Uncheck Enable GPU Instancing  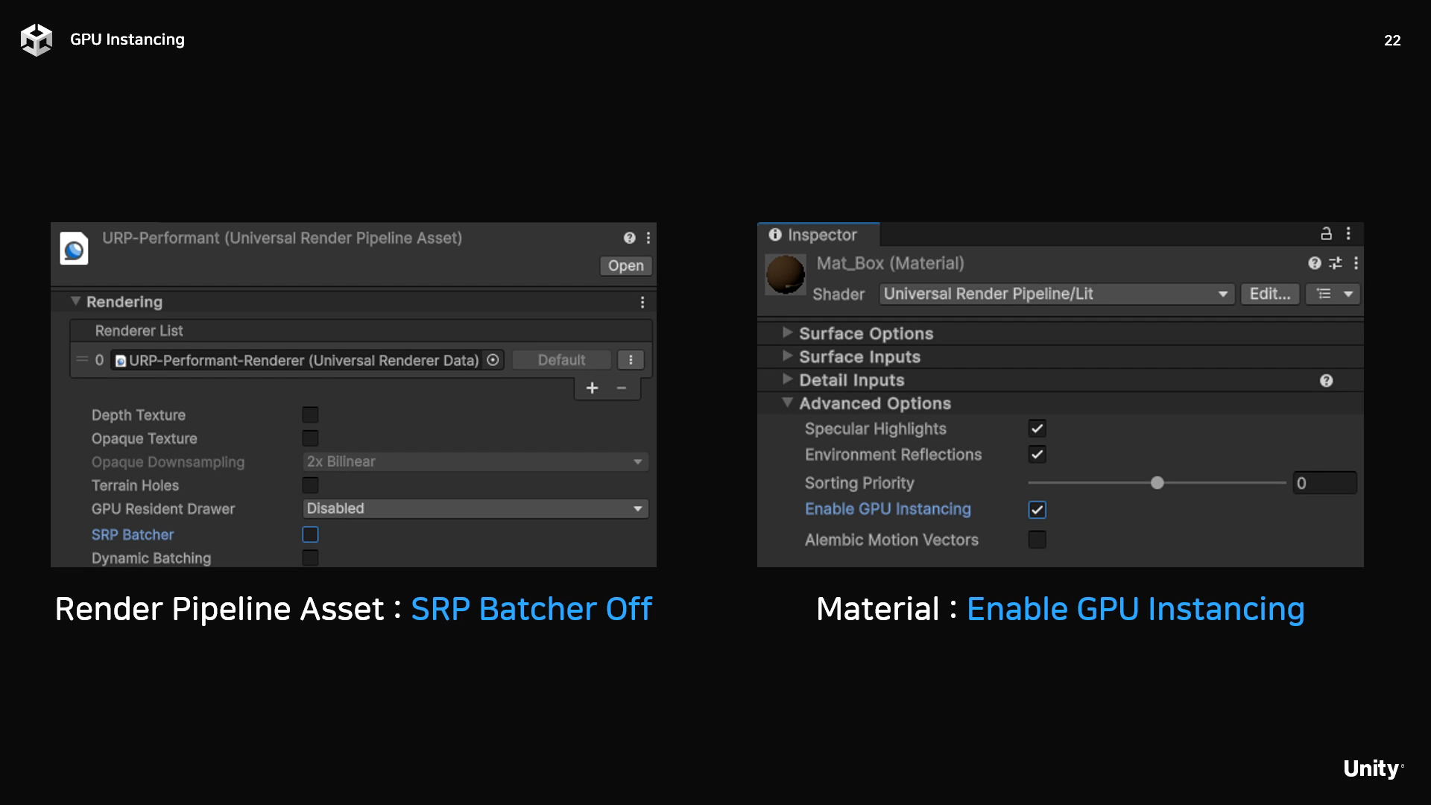coord(1037,510)
